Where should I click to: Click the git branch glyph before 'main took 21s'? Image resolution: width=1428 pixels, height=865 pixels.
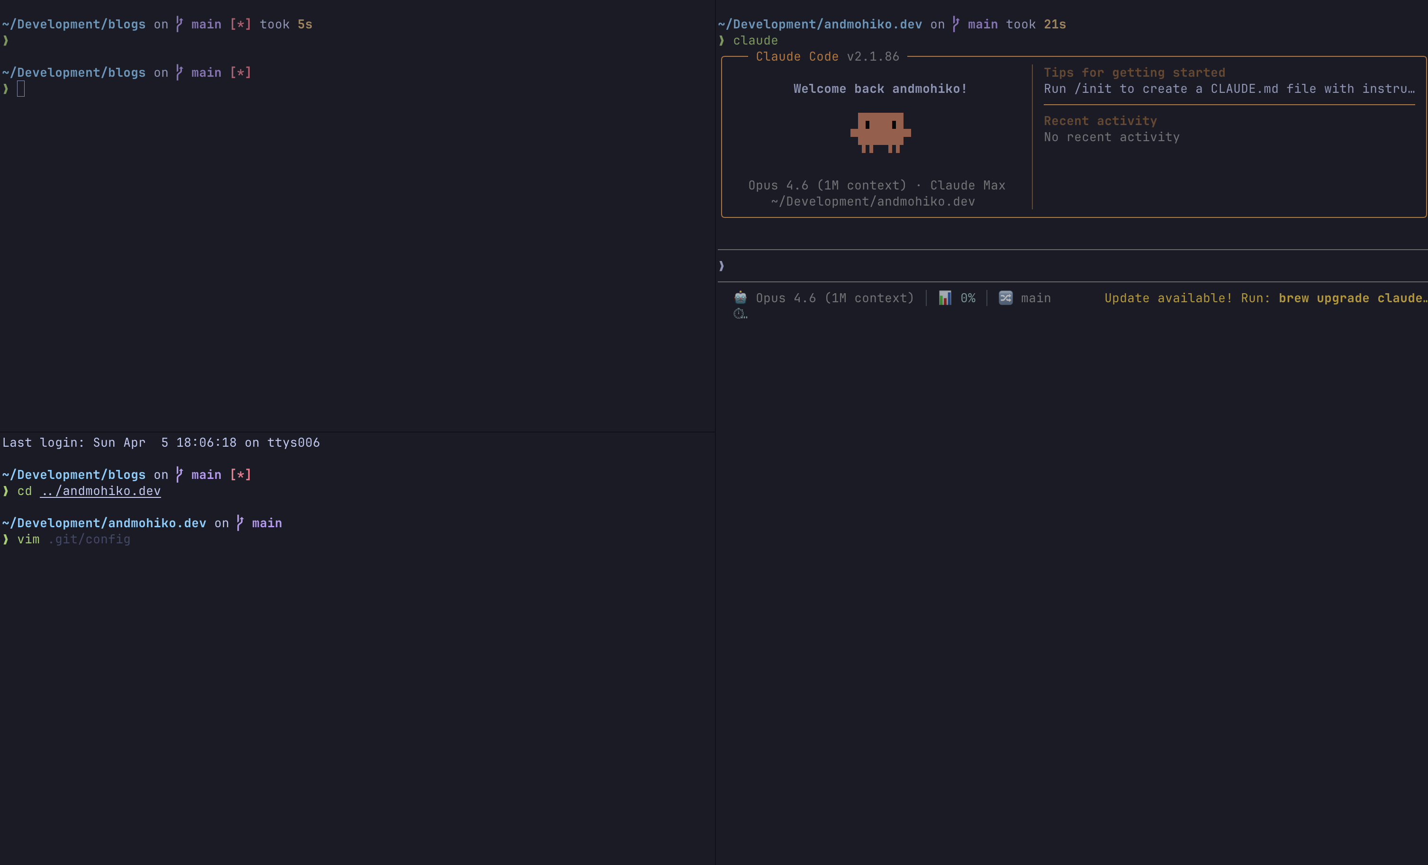pos(956,24)
